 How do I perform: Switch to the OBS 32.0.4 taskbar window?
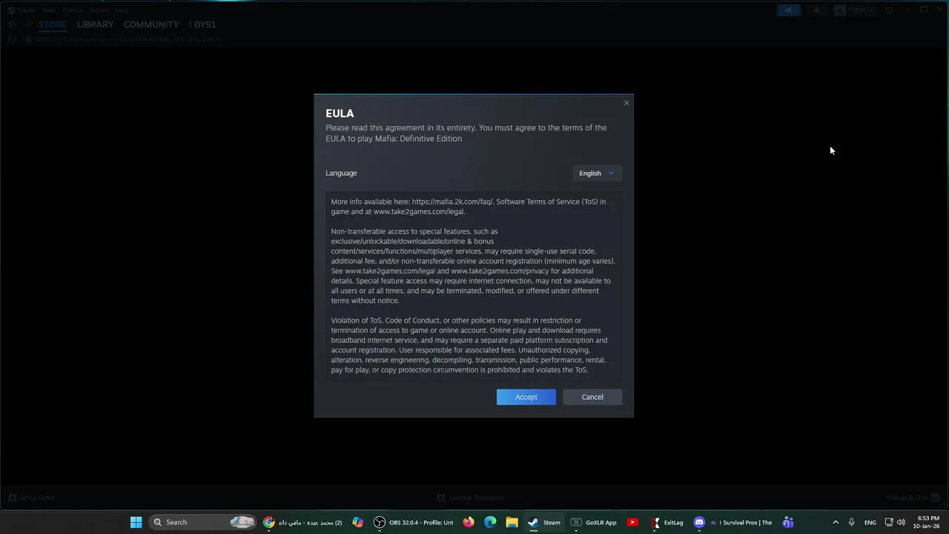click(x=414, y=522)
